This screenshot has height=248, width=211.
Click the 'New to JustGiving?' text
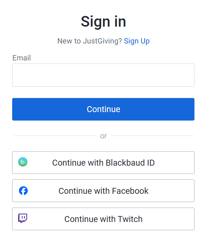[x=90, y=41]
